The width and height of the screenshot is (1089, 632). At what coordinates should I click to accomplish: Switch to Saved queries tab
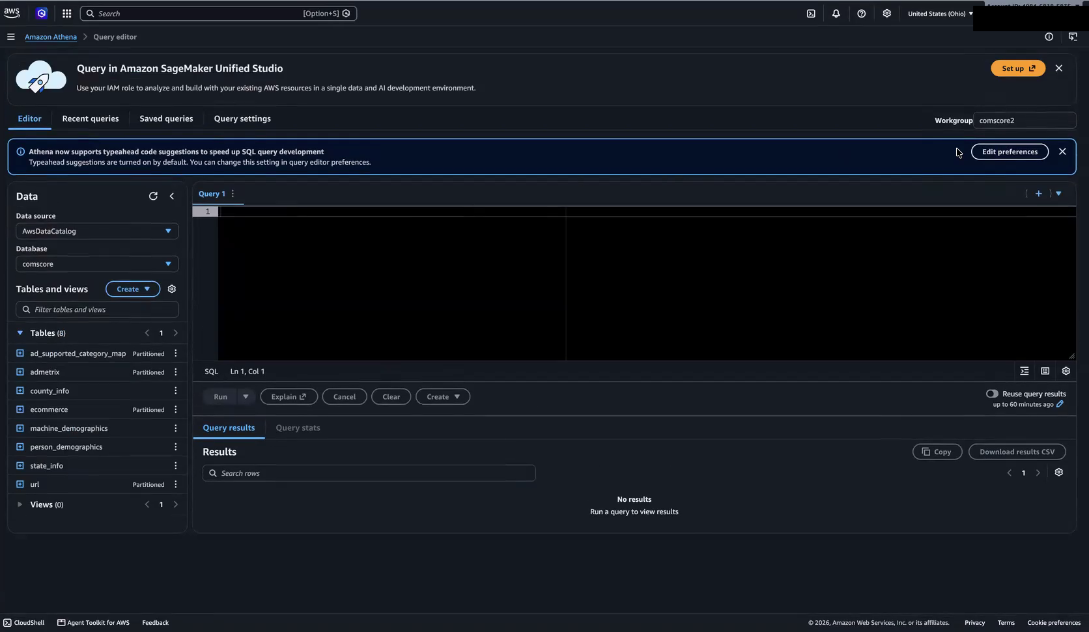click(166, 118)
